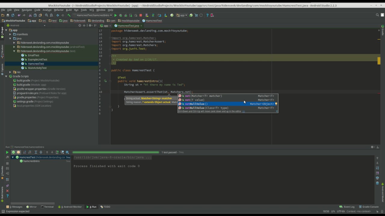This screenshot has height=216, width=385.
Task: Click the green Run button in main toolbar
Action: pos(115,15)
